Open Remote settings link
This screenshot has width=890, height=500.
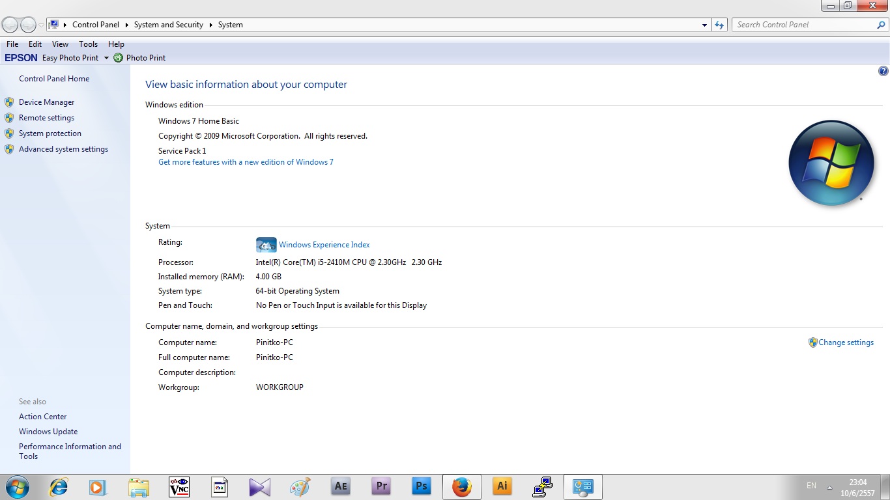(x=46, y=118)
